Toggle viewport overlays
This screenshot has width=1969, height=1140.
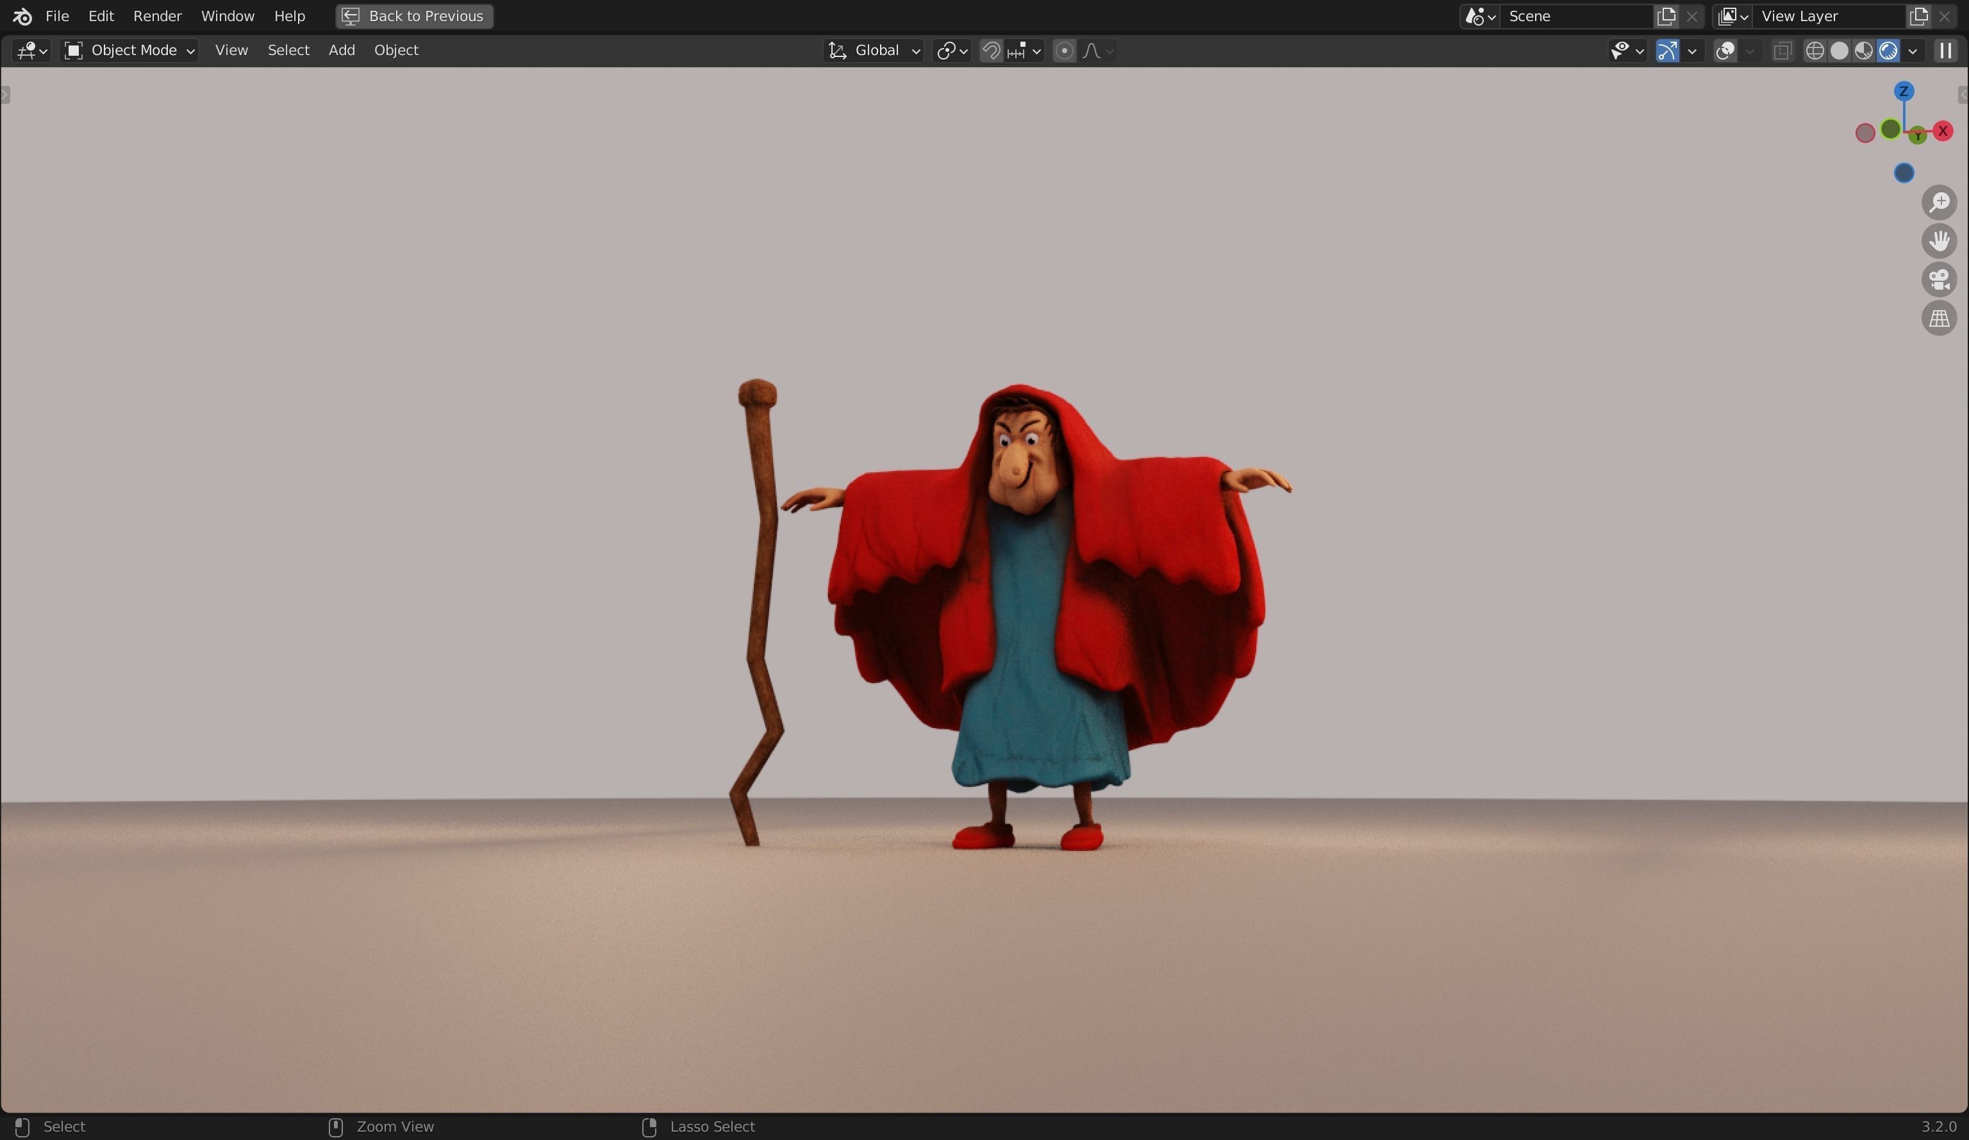click(x=1725, y=51)
